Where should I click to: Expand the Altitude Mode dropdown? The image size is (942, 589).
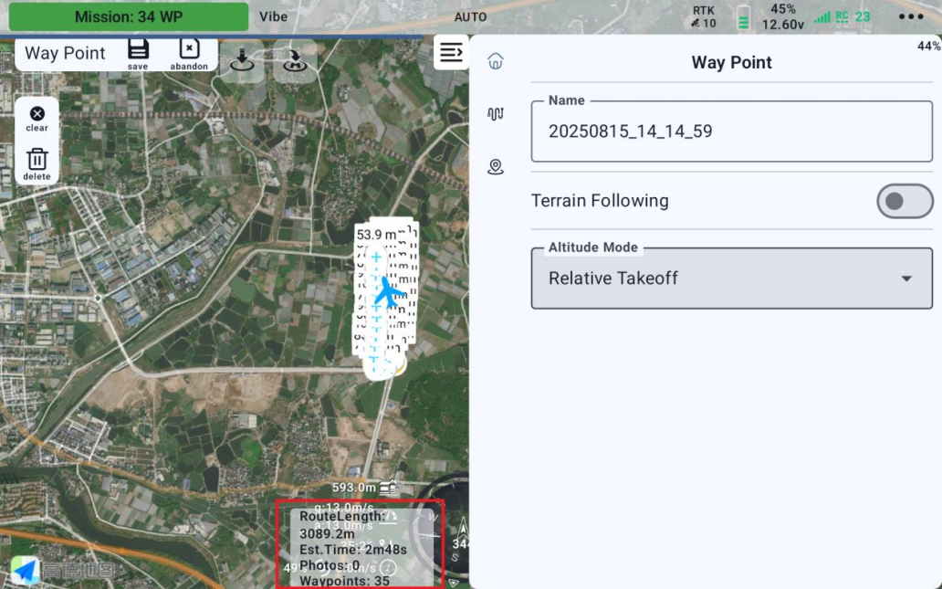[x=730, y=278]
